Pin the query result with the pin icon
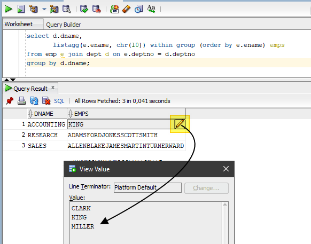Viewport: 311px width, 244px height. click(10, 101)
